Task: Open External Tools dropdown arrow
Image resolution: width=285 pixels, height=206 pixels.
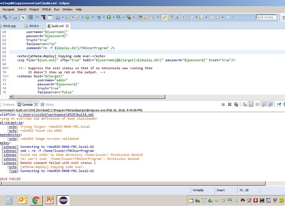Action: point(133,17)
